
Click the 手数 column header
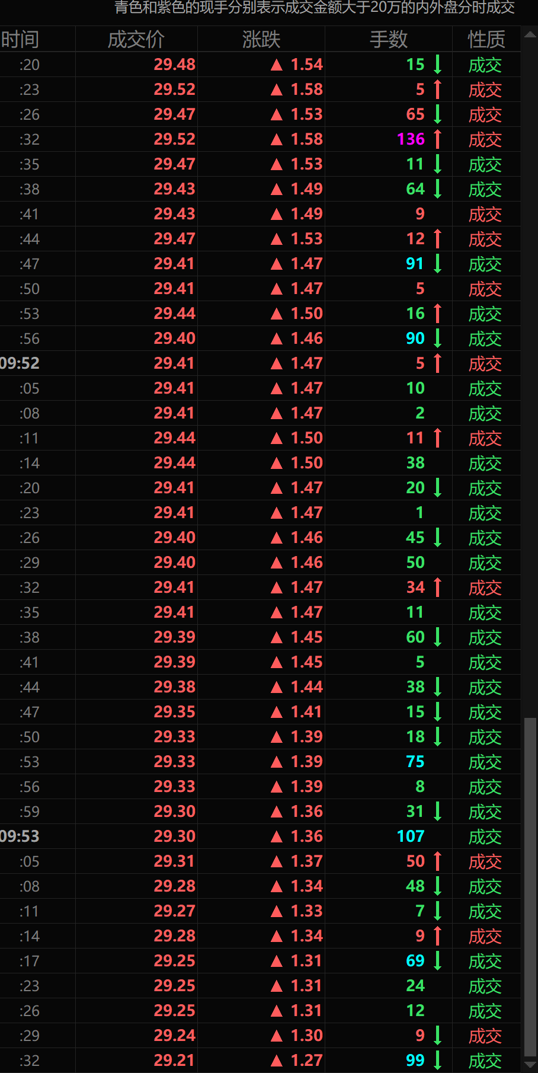[389, 39]
